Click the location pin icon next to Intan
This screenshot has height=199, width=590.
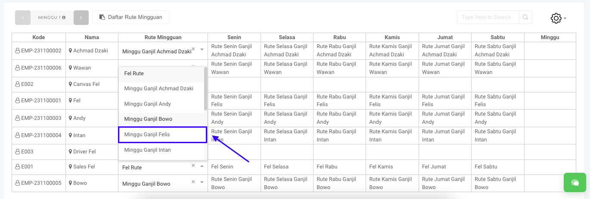click(70, 135)
